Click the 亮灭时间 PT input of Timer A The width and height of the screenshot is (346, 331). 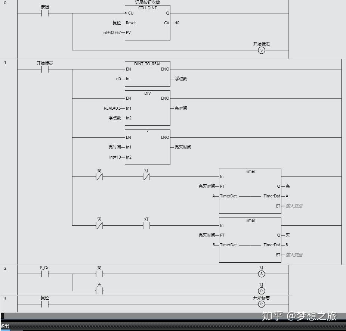207,186
